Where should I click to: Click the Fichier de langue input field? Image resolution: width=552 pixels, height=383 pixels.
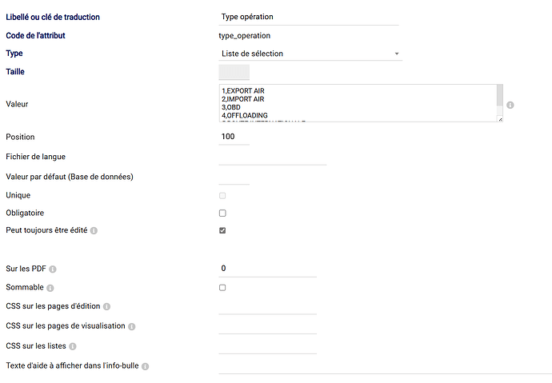(272, 157)
